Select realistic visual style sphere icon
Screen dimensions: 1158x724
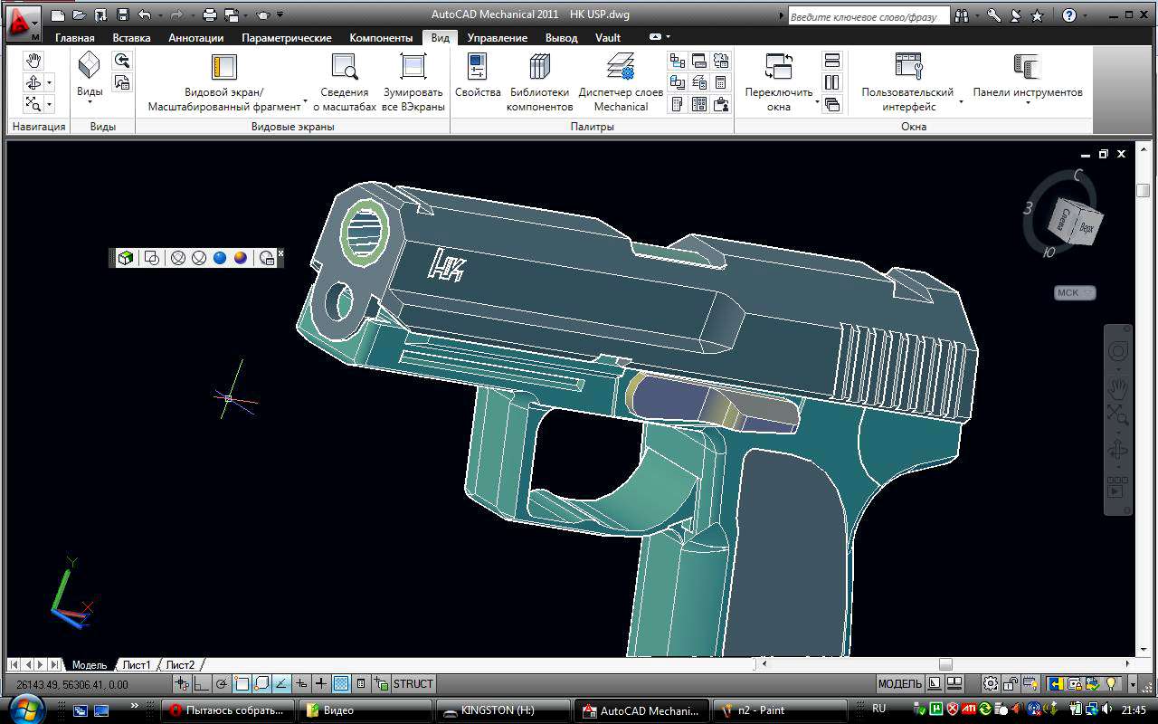[220, 258]
